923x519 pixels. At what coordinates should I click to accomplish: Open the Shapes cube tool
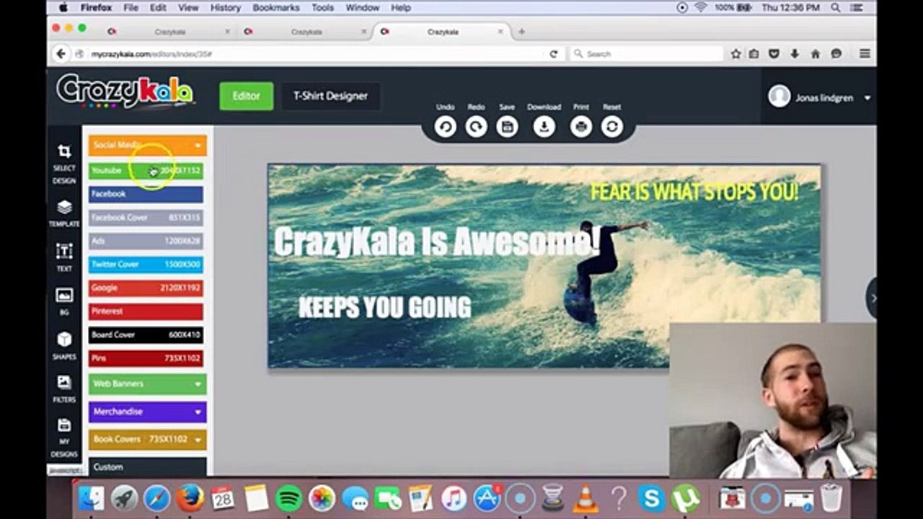64,345
